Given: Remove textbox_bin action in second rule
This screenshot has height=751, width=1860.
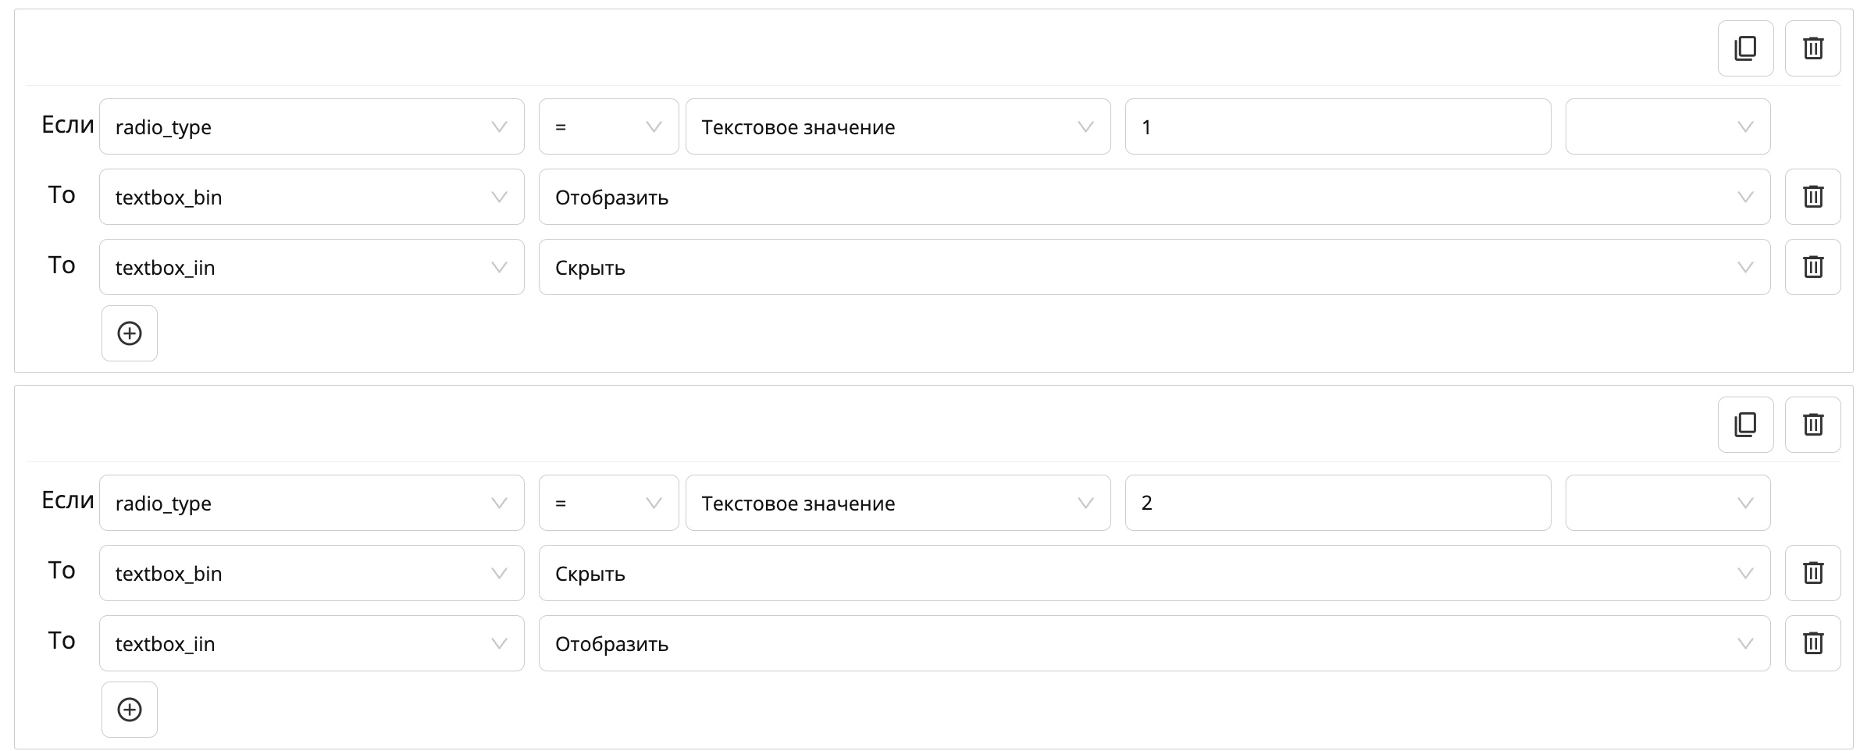Looking at the screenshot, I should coord(1812,573).
